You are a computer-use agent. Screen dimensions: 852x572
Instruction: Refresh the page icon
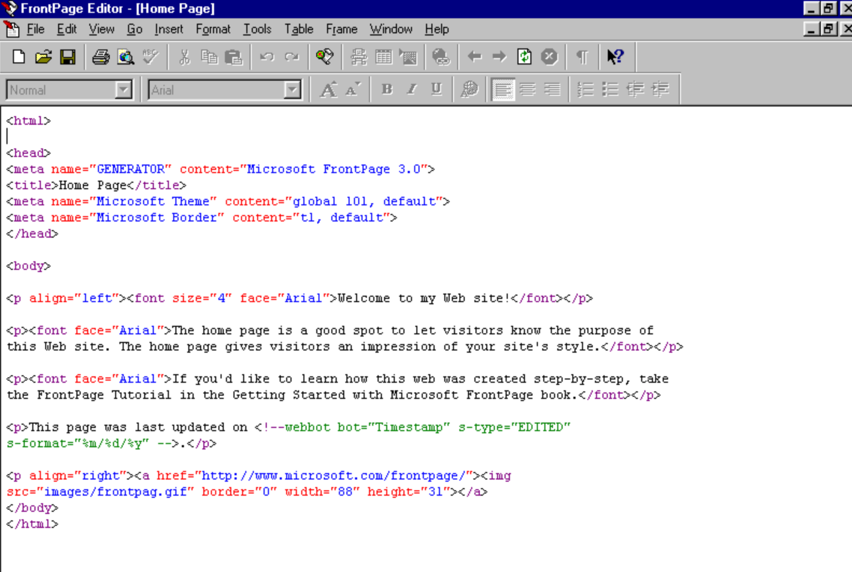click(x=524, y=56)
